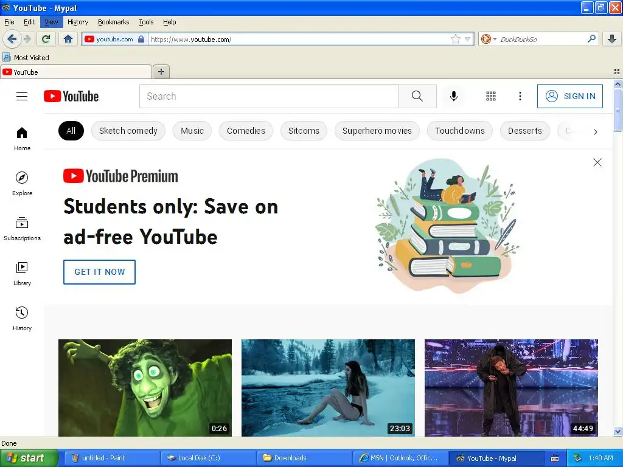Click the YouTube Premium logo in the banner
The image size is (623, 467).
(x=121, y=176)
